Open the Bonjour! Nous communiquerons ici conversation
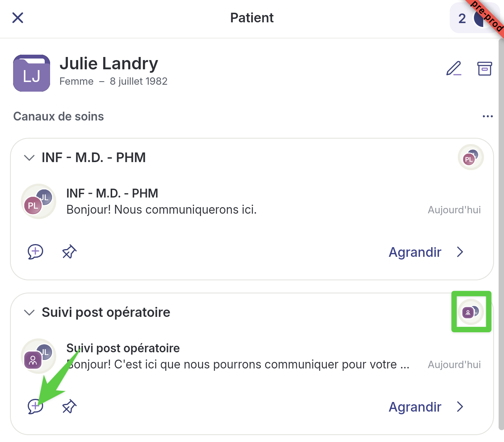This screenshot has height=442, width=504. 161,209
